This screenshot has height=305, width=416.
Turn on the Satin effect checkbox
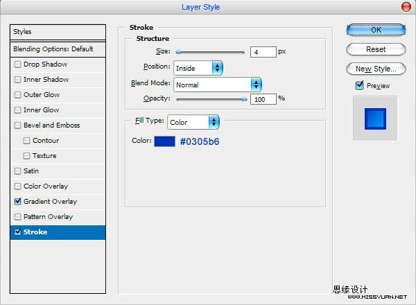(x=17, y=171)
